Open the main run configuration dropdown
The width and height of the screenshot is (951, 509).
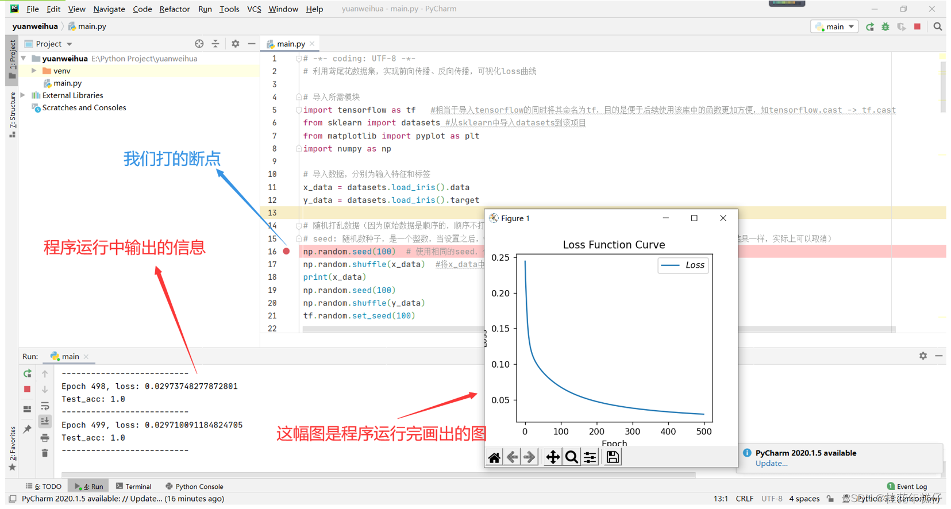coord(834,26)
